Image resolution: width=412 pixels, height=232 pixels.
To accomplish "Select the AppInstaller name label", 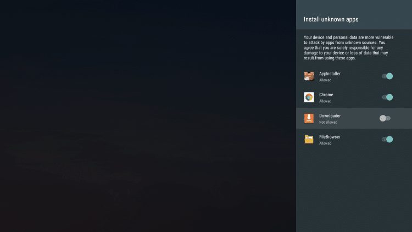I will [330, 74].
